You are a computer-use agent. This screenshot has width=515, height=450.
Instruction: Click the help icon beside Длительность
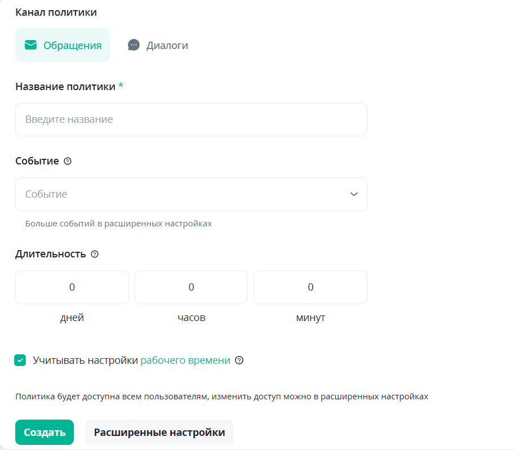[x=95, y=254]
